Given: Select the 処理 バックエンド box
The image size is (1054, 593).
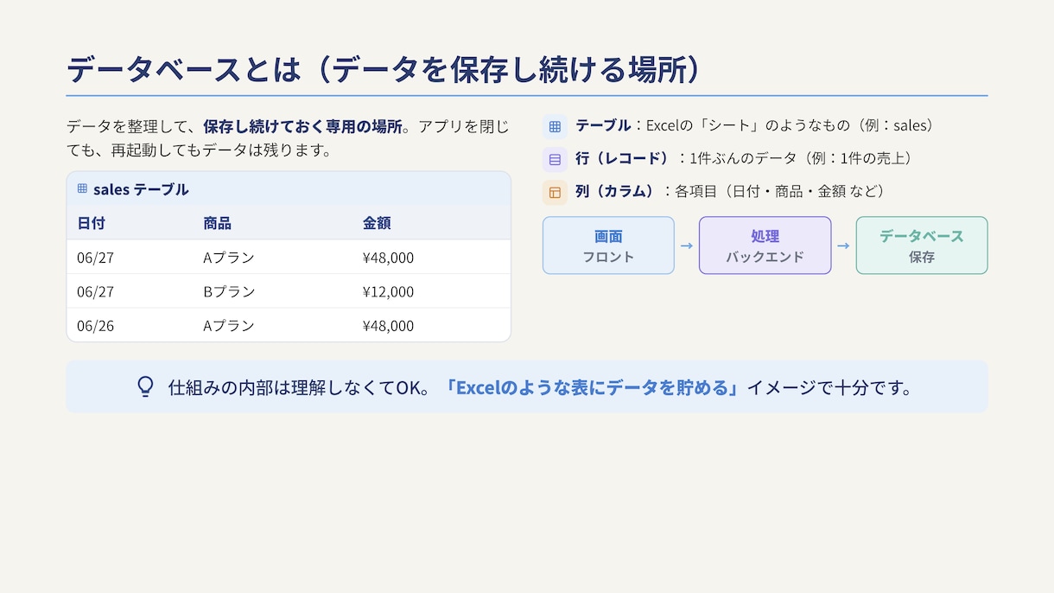Looking at the screenshot, I should click(765, 245).
